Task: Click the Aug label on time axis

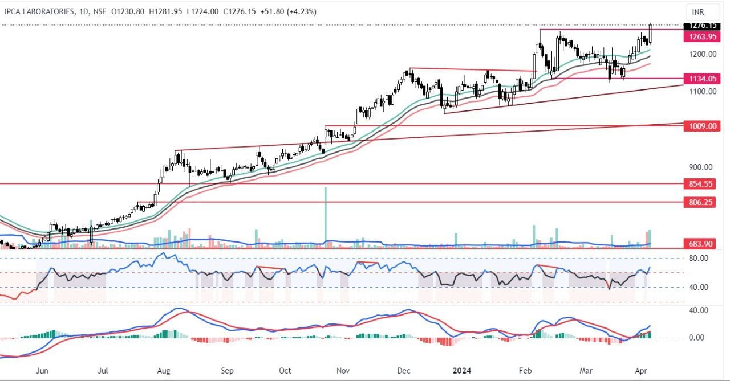Action: pos(164,370)
